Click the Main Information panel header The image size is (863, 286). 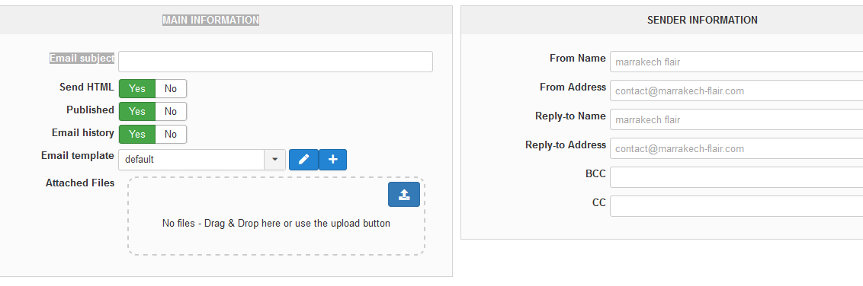click(226, 20)
